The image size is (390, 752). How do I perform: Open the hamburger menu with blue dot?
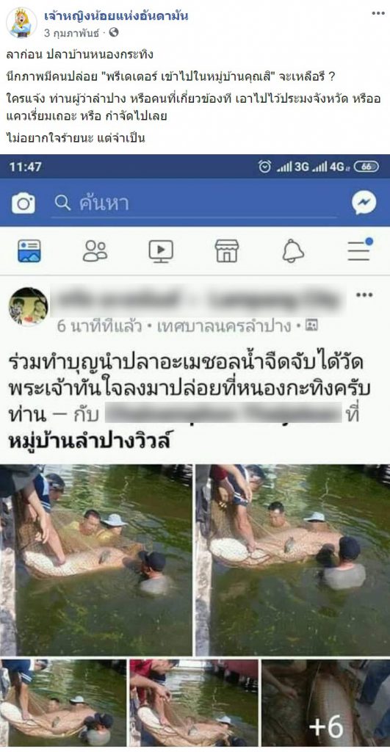pos(360,250)
